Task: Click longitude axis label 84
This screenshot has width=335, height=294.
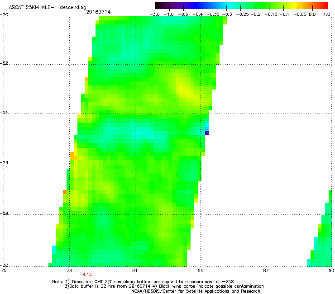Action: click(200, 270)
